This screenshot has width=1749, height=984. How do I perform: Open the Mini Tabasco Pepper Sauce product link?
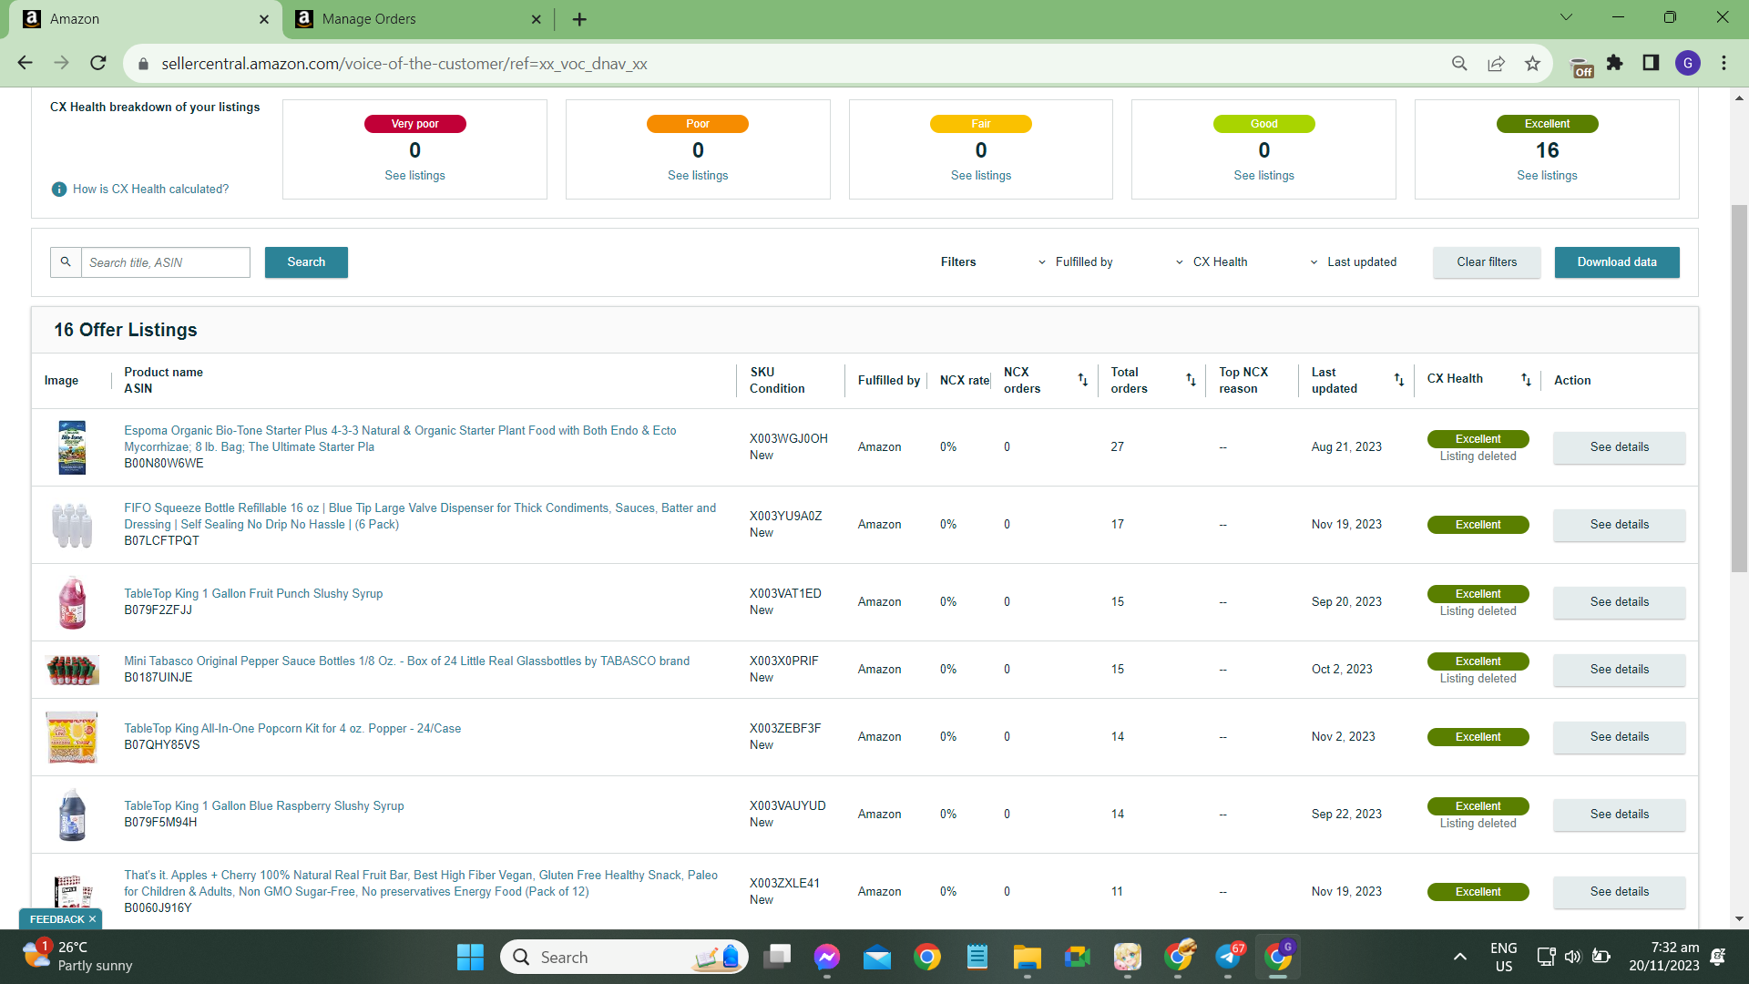point(406,661)
